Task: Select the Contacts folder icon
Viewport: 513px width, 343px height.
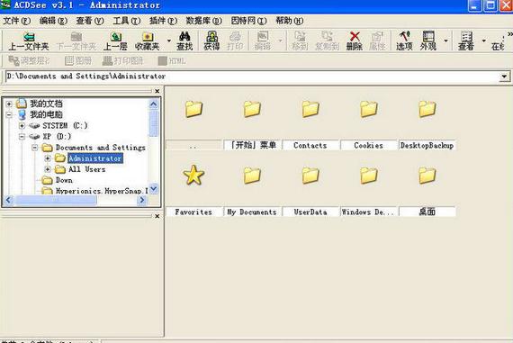Action: coord(310,109)
